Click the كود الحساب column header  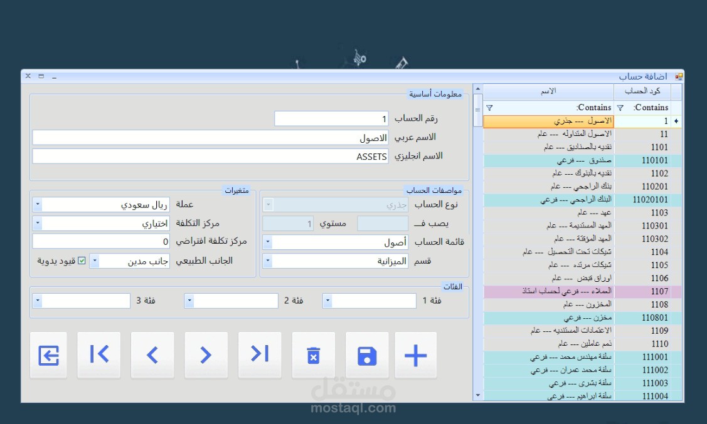point(642,91)
